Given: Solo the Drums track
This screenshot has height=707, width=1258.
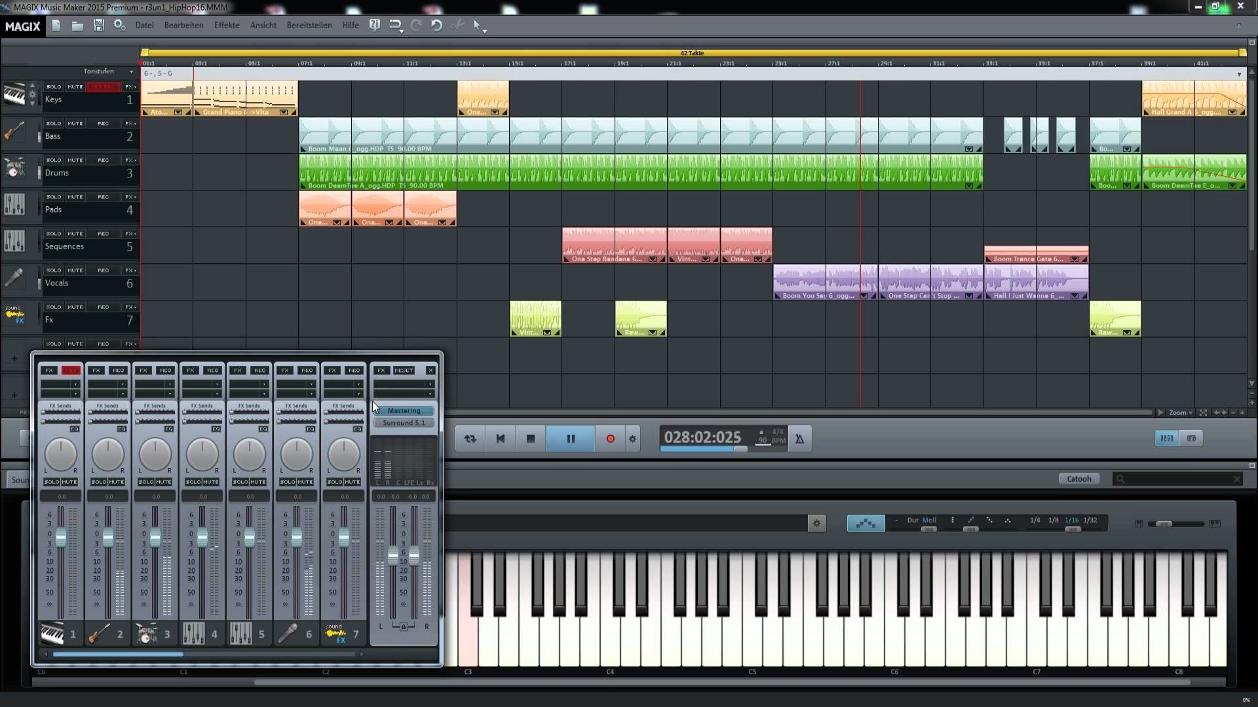Looking at the screenshot, I should click(53, 160).
